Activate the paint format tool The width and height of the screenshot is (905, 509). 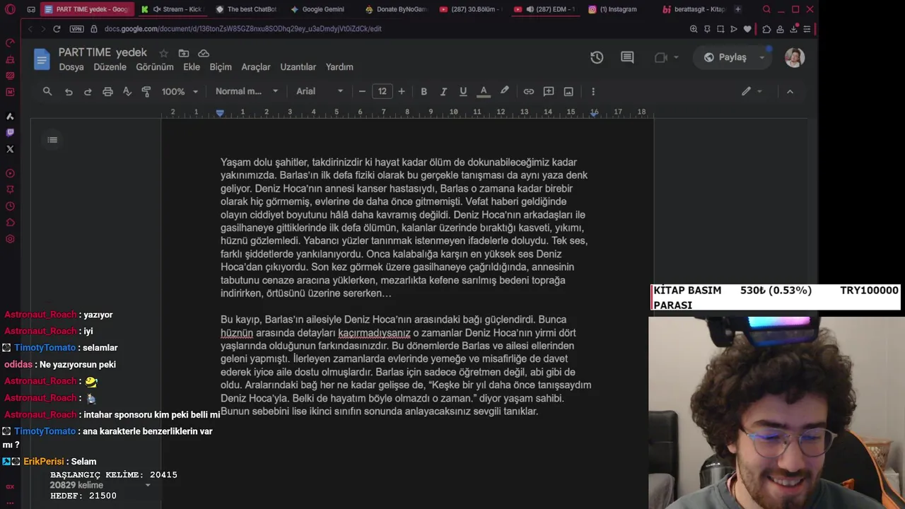coord(146,91)
